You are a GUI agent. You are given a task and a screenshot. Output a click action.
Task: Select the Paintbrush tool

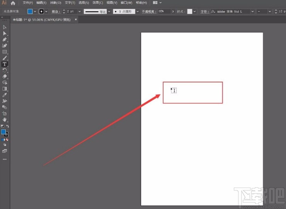click(x=5, y=58)
